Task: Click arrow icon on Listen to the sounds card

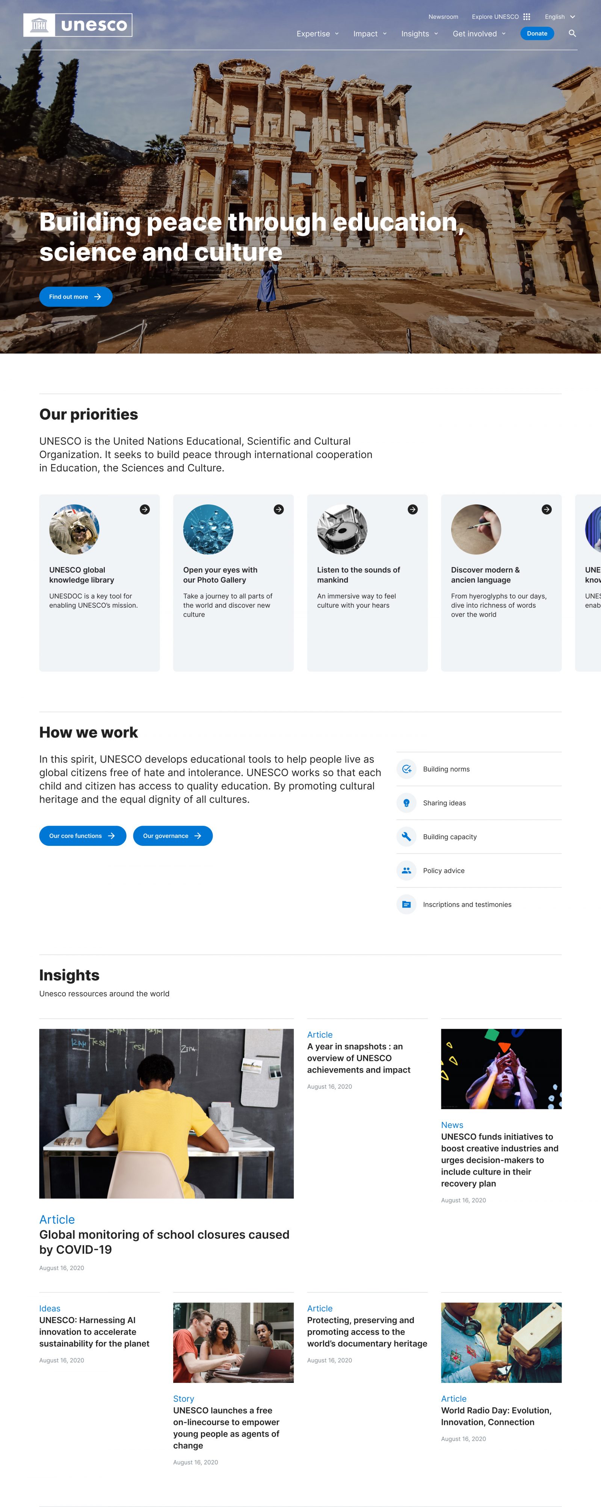Action: [412, 510]
